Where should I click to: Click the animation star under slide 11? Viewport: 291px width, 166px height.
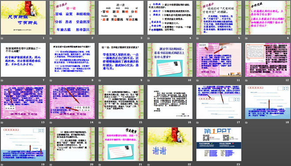(x=198, y=80)
